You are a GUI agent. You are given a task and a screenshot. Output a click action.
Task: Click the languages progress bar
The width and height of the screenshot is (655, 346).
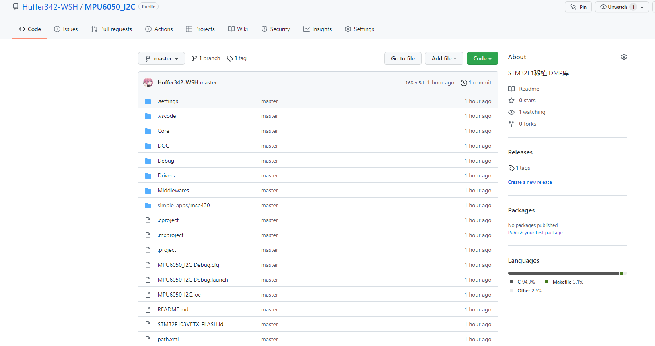click(567, 273)
